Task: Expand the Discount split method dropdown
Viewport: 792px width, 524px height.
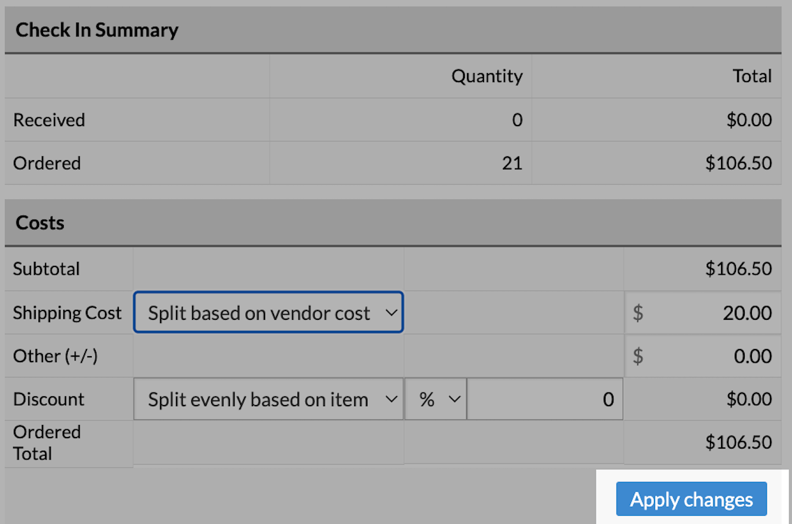Action: [268, 400]
